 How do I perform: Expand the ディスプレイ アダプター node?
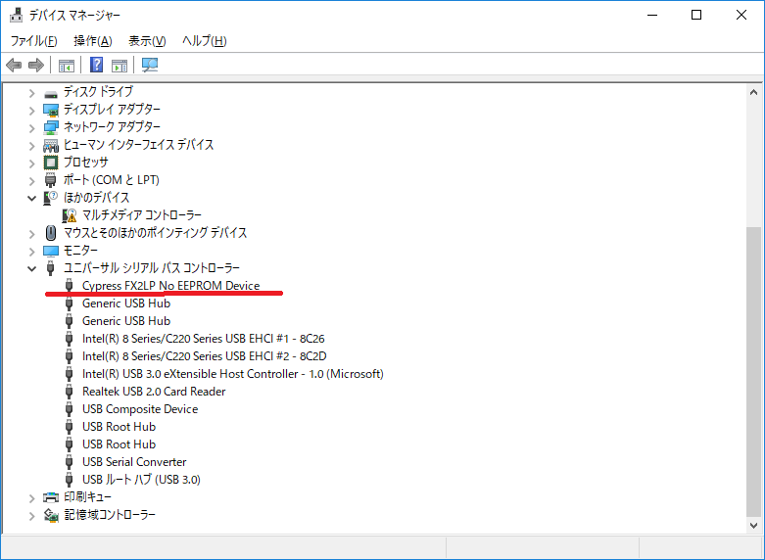pos(31,111)
